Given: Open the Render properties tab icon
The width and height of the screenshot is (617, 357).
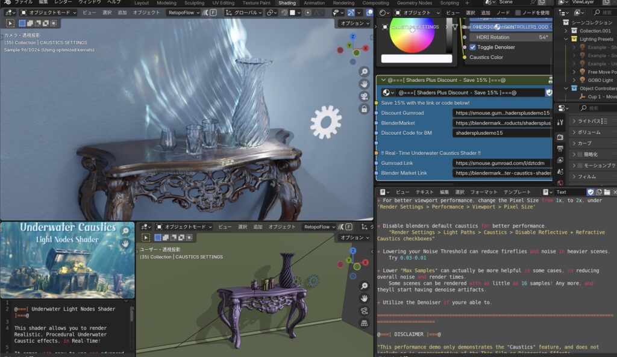Looking at the screenshot, I should (560, 137).
